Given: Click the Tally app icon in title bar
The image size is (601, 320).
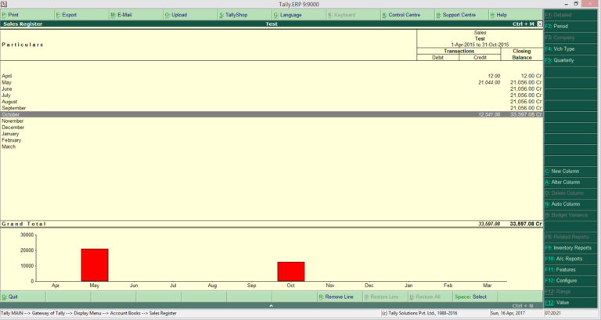Looking at the screenshot, I should pyautogui.click(x=5, y=4).
